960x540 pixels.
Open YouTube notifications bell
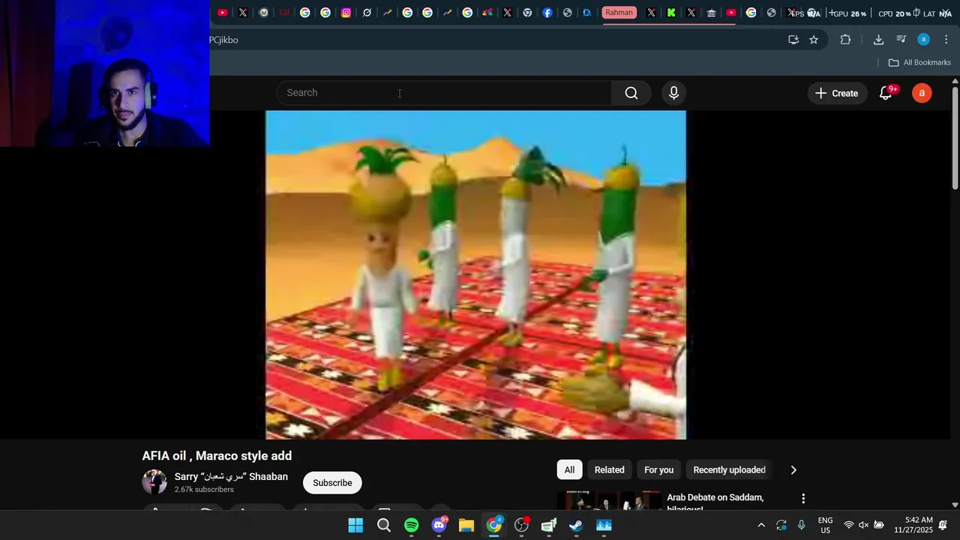click(886, 93)
